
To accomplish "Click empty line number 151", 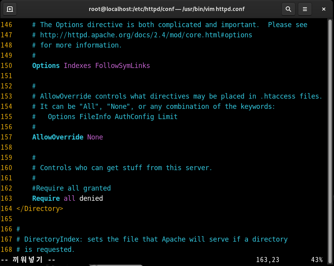I will [x=6, y=76].
